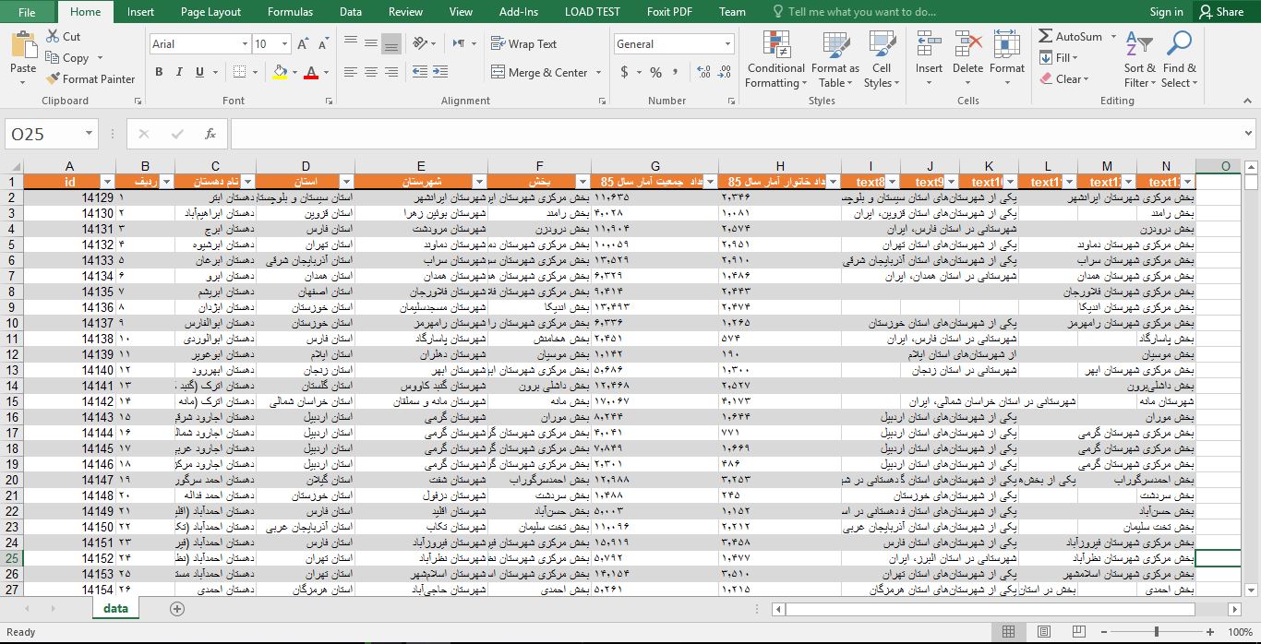Toggle filter arrow on column E header
1261x644 pixels.
pos(479,182)
